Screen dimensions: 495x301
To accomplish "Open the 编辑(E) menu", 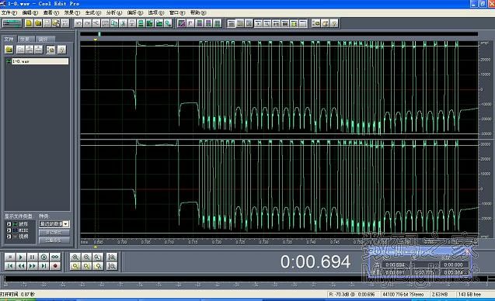I will coord(30,12).
